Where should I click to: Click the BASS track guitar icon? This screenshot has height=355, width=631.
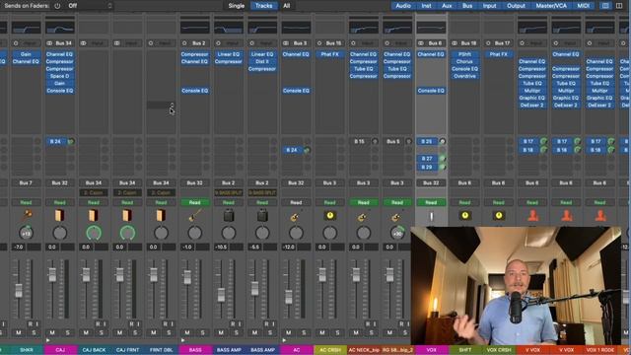(x=195, y=215)
